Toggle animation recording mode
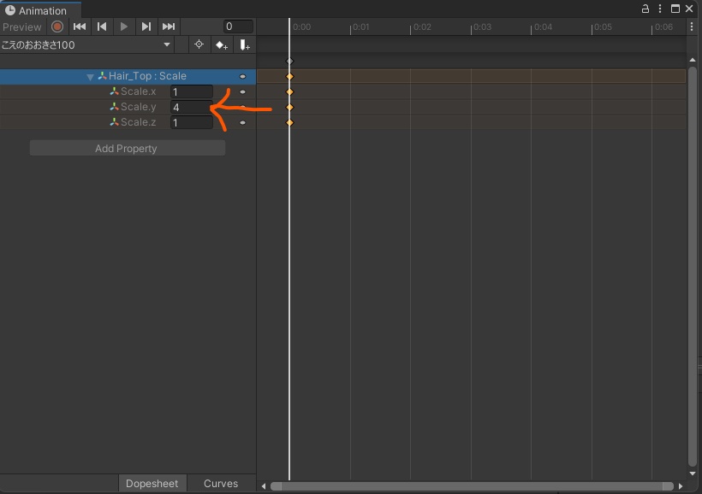This screenshot has width=702, height=494. point(57,26)
